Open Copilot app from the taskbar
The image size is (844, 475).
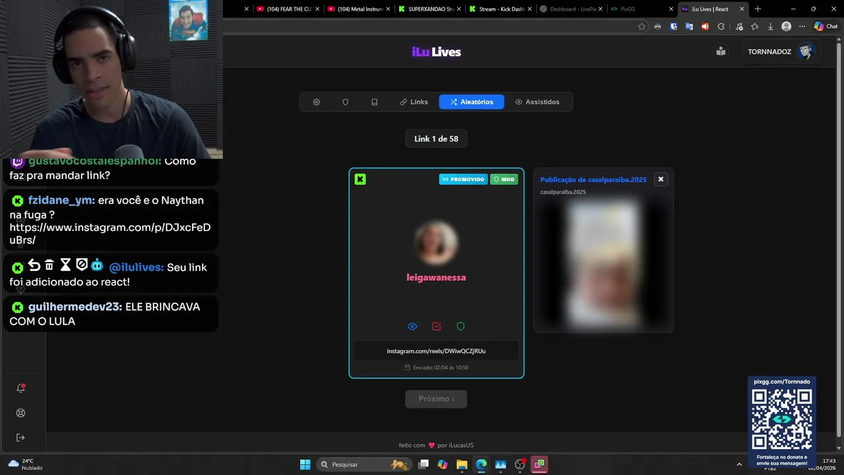442,464
